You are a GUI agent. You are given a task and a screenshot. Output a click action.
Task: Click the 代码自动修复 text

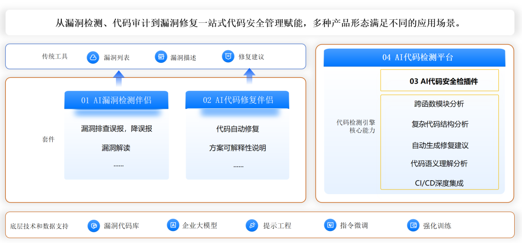(x=237, y=129)
